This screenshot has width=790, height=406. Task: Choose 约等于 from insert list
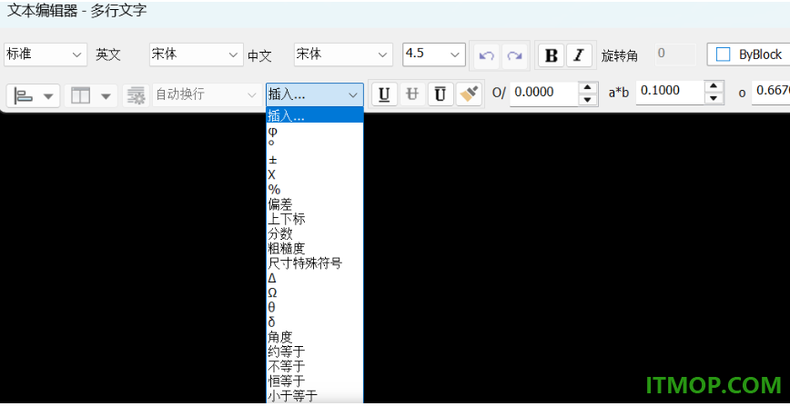314,352
